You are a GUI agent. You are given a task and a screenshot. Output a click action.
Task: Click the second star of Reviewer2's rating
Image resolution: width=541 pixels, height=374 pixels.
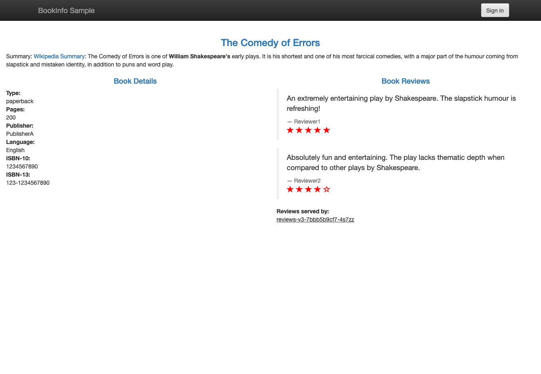[299, 189]
